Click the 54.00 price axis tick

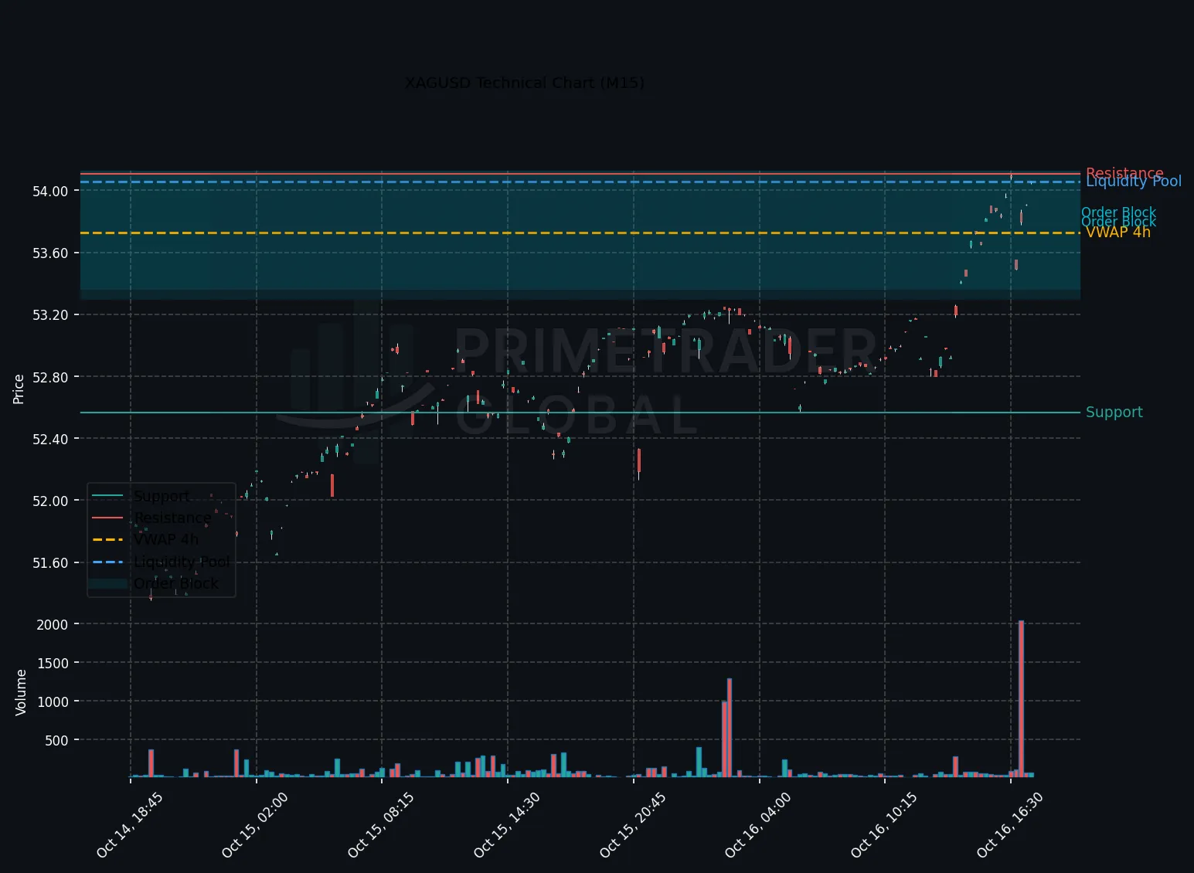pyautogui.click(x=50, y=192)
